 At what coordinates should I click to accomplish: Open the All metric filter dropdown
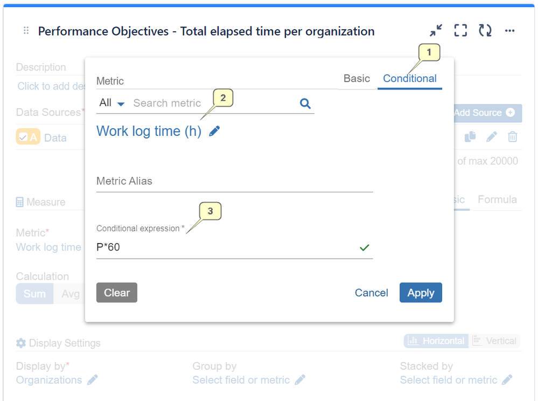[112, 103]
